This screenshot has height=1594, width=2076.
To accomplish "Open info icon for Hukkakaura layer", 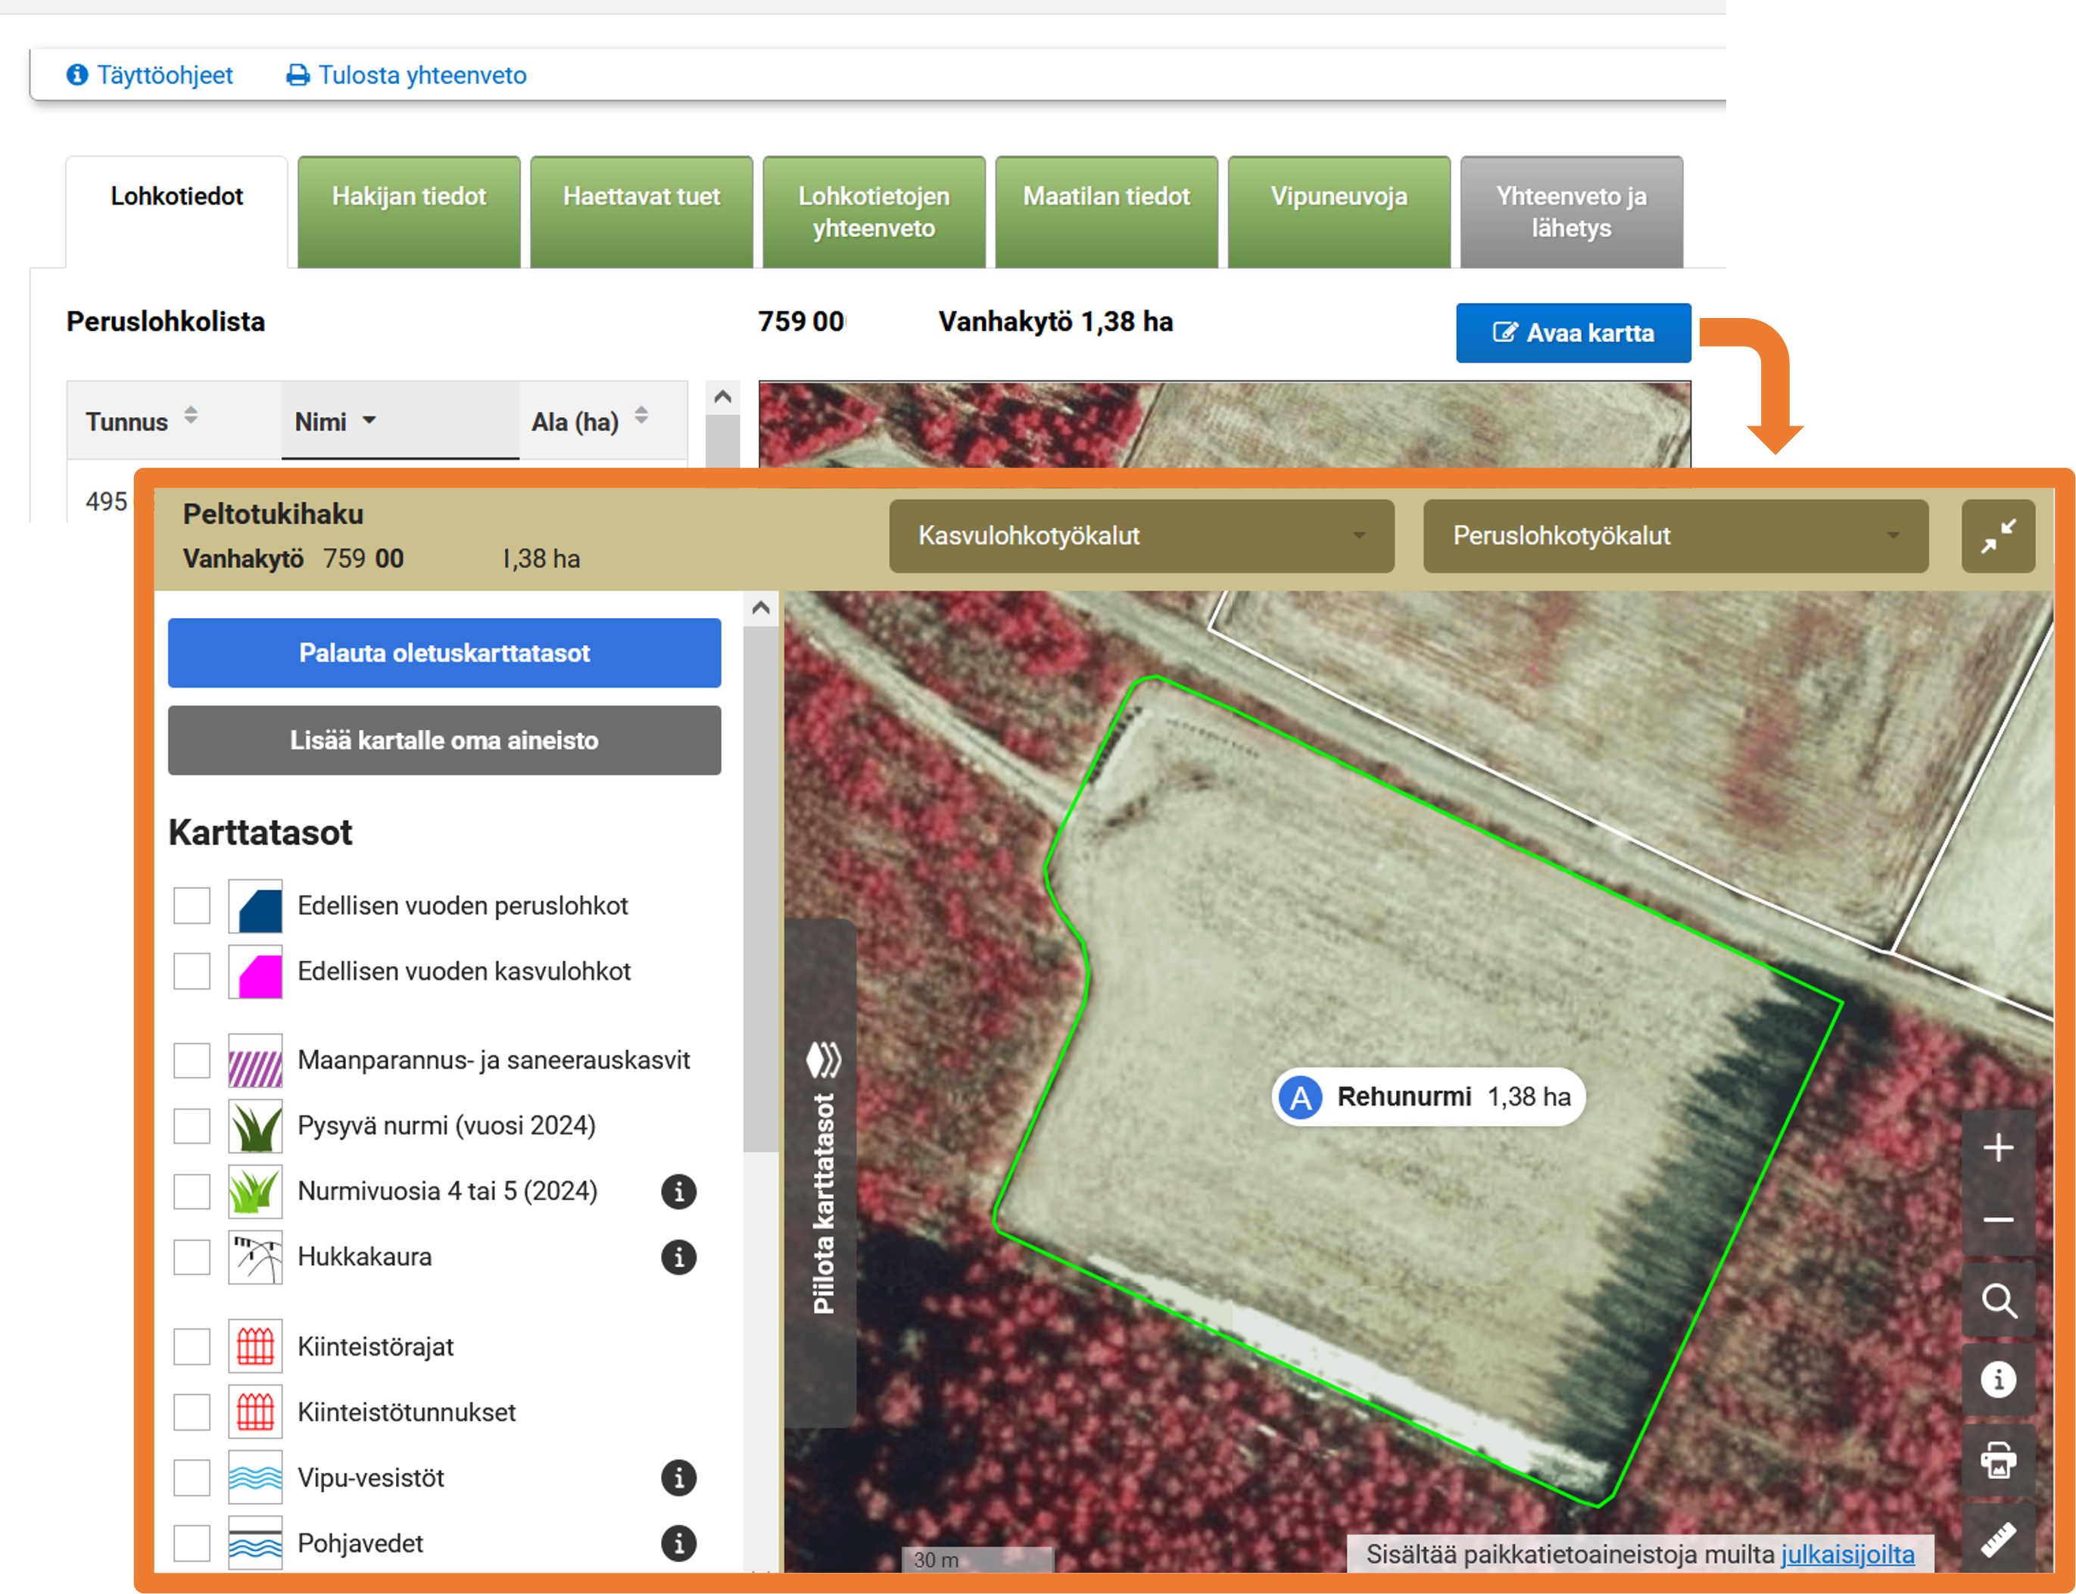I will pyautogui.click(x=678, y=1257).
